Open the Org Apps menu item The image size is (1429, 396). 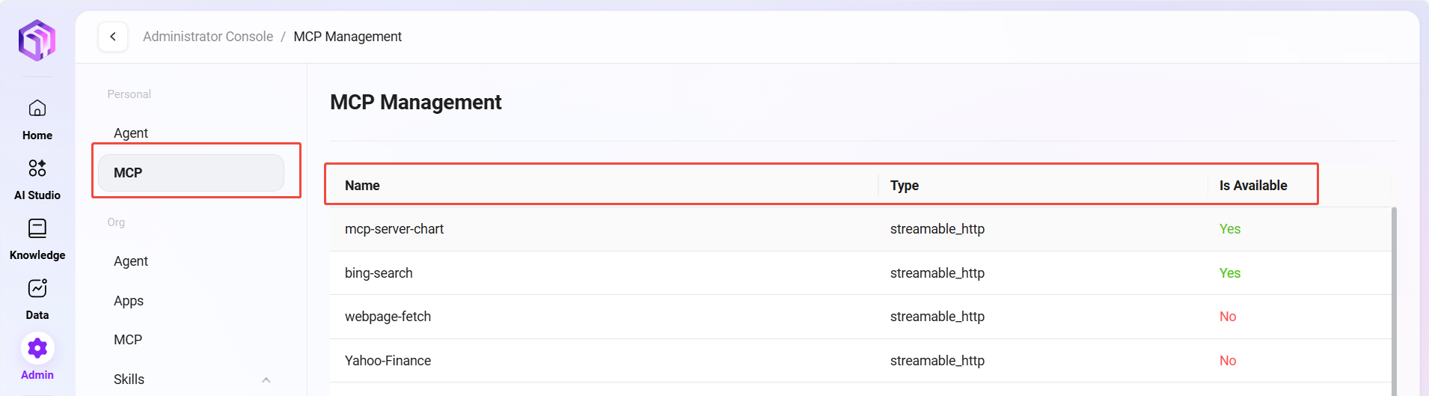click(x=129, y=301)
